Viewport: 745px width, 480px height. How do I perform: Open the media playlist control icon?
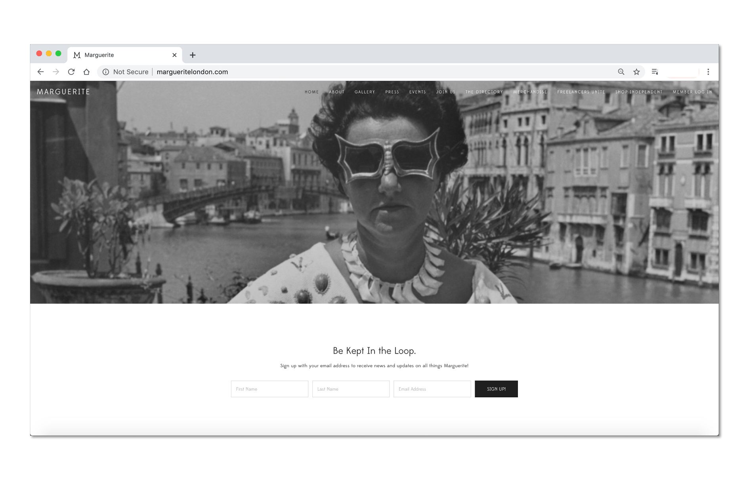click(x=655, y=72)
